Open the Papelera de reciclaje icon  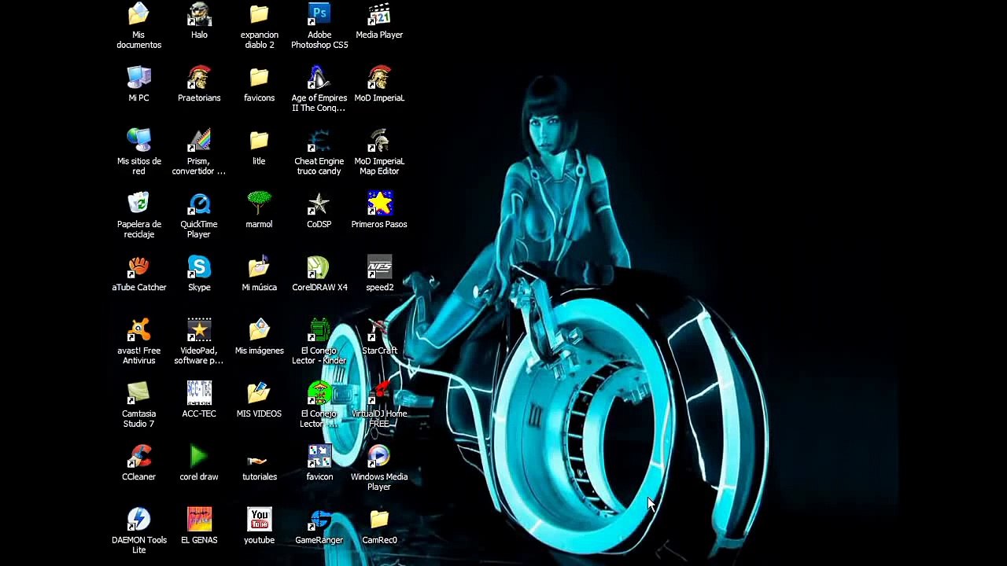[x=138, y=203]
